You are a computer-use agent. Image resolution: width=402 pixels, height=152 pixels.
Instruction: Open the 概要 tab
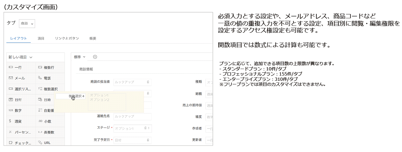[x=93, y=38]
